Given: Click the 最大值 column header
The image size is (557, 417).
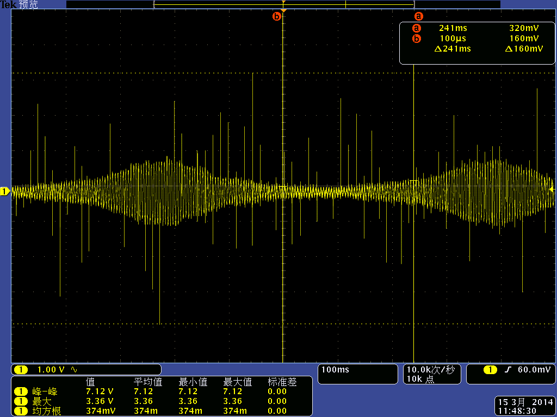Looking at the screenshot, I should click(237, 382).
